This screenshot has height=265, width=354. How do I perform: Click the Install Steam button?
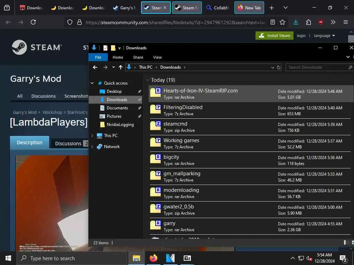point(274,36)
